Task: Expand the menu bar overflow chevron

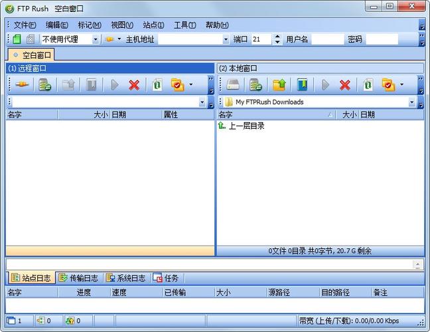Action: click(x=422, y=25)
